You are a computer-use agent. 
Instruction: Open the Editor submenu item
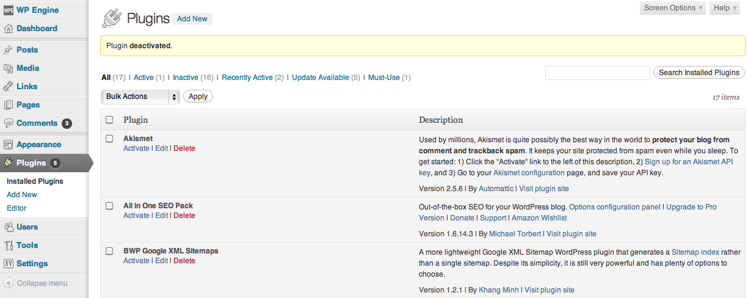point(16,208)
